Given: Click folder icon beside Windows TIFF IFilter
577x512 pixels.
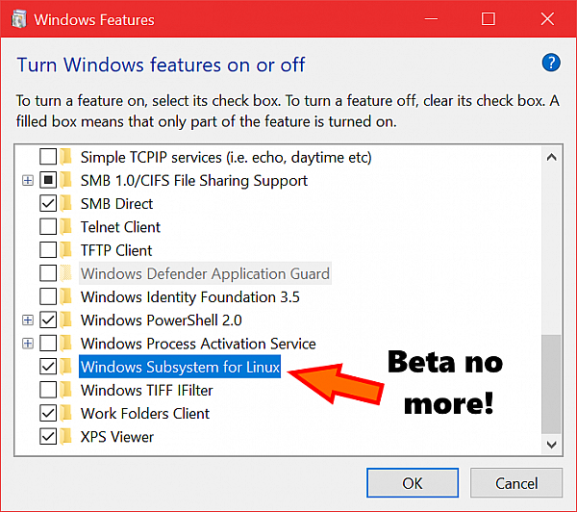Looking at the screenshot, I should (65, 390).
